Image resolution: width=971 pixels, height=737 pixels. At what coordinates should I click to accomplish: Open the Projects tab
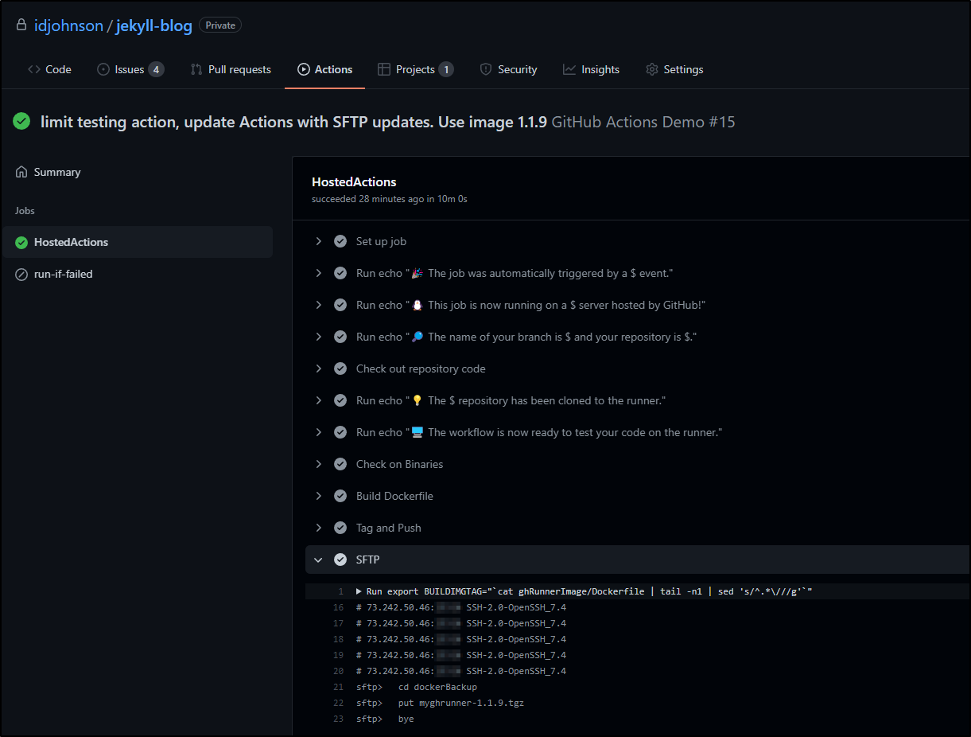(415, 69)
